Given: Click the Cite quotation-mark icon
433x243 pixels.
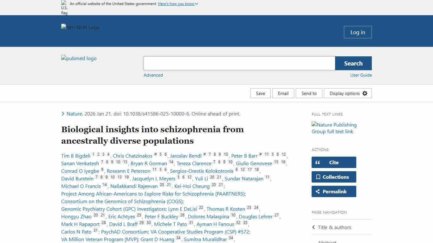Looking at the screenshot, I should pyautogui.click(x=318, y=162).
